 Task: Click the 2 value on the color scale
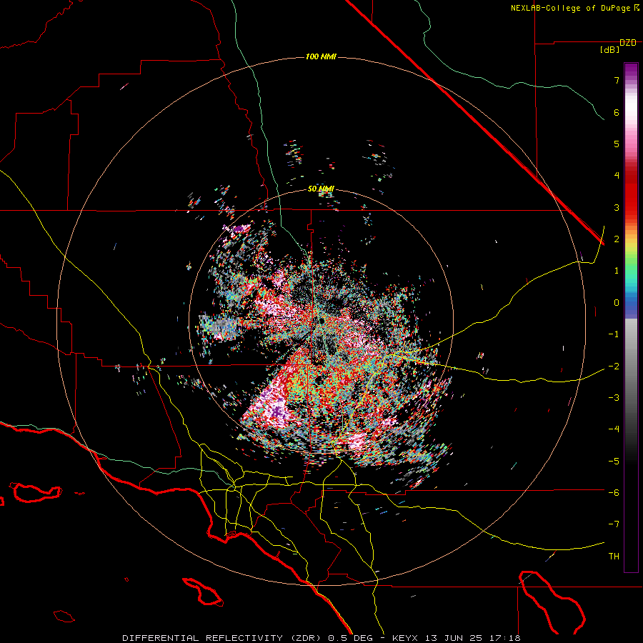pyautogui.click(x=617, y=239)
